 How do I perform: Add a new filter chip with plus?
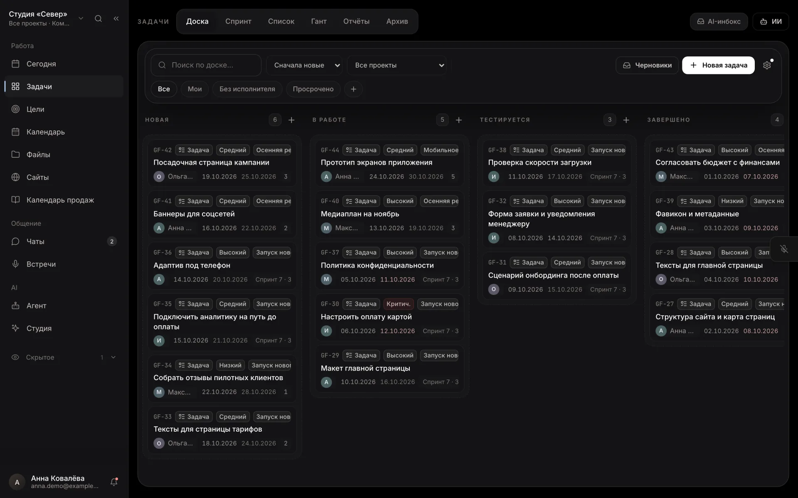[x=353, y=89]
